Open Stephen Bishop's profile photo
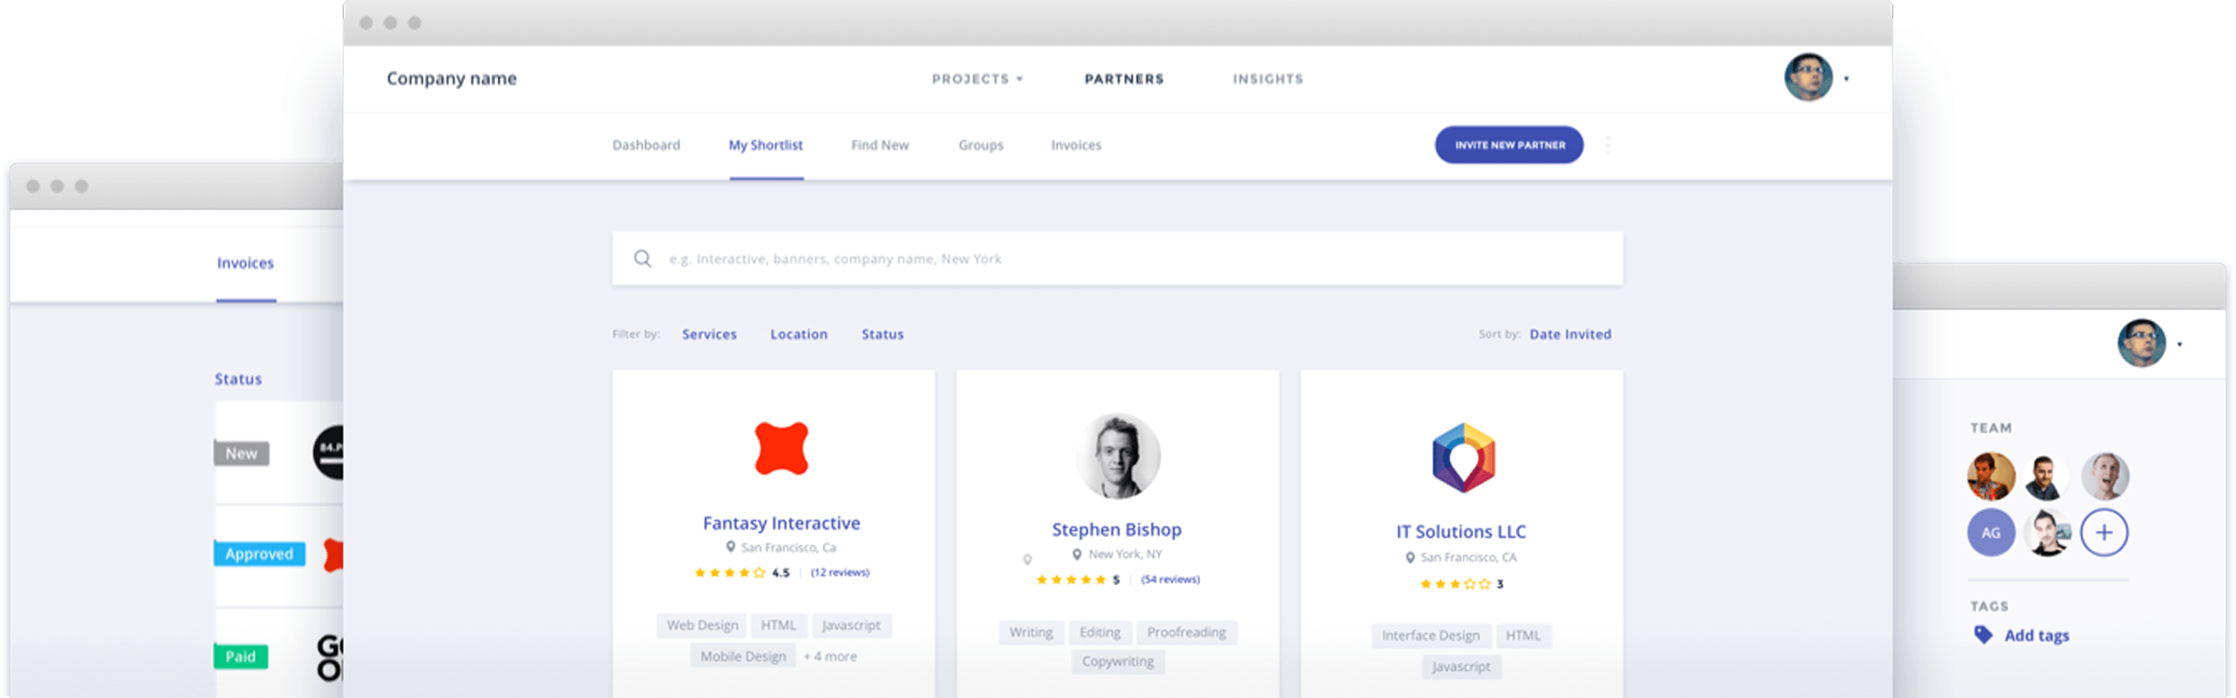 click(x=1118, y=456)
